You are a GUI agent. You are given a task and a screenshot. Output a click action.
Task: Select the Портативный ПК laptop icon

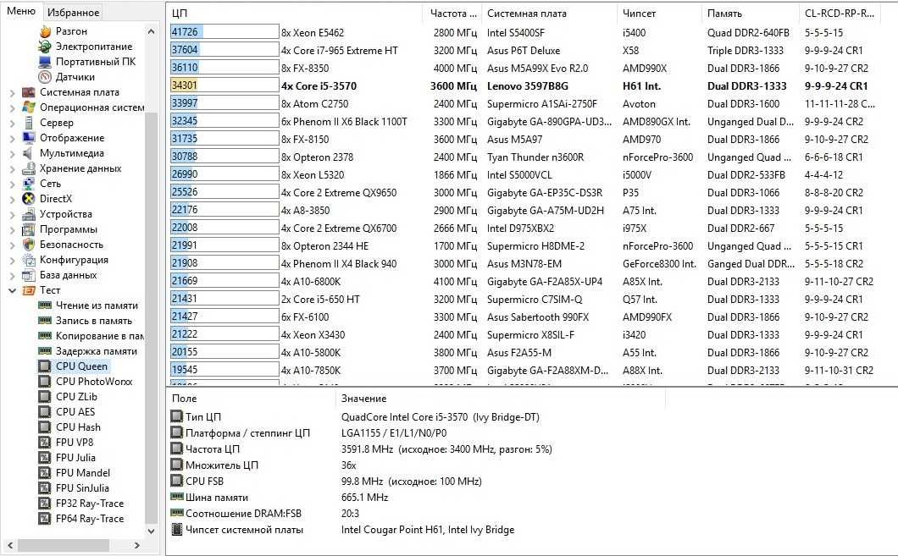click(x=45, y=62)
